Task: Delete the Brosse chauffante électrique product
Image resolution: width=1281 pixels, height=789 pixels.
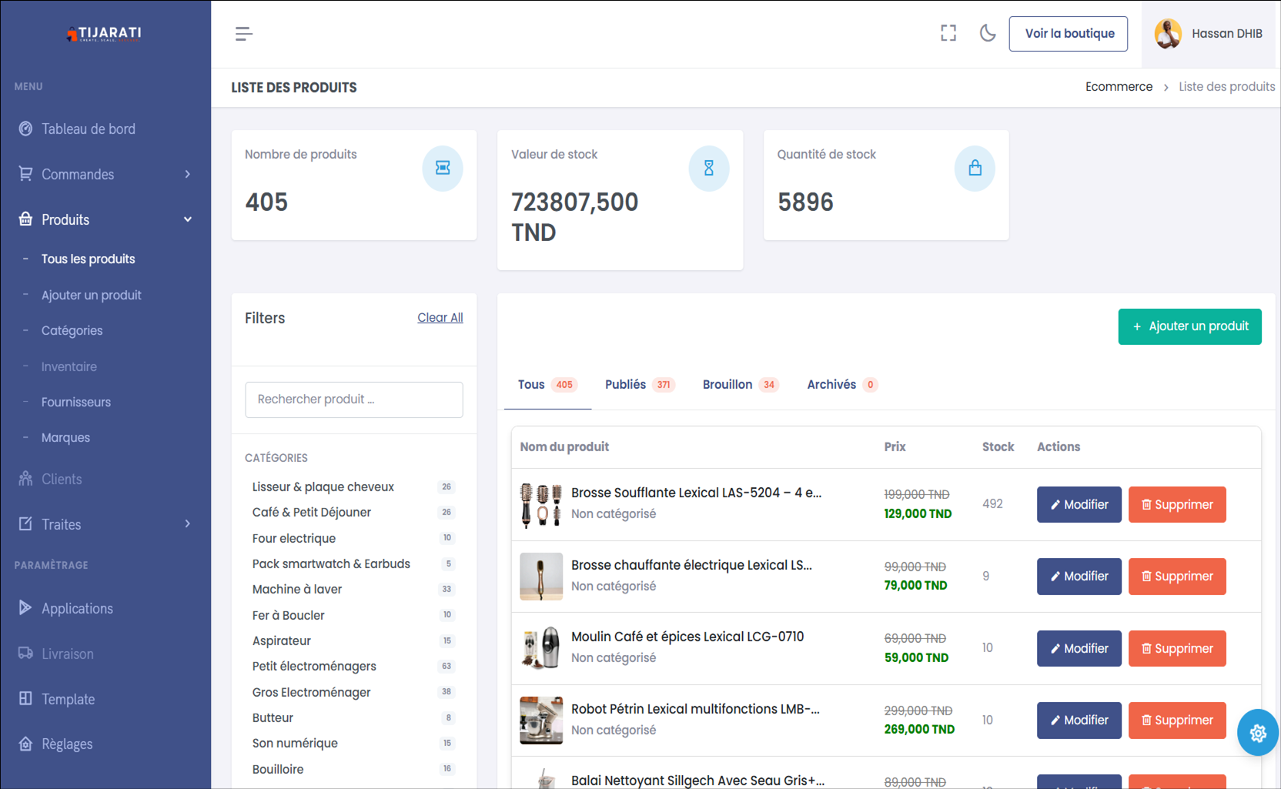Action: click(x=1177, y=577)
